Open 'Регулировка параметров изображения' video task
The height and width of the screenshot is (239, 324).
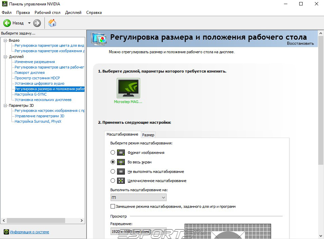(x=50, y=51)
